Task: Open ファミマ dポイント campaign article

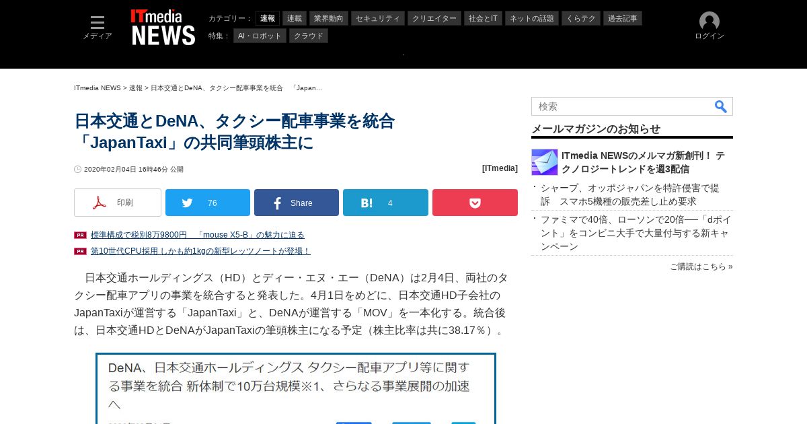Action: coord(636,233)
